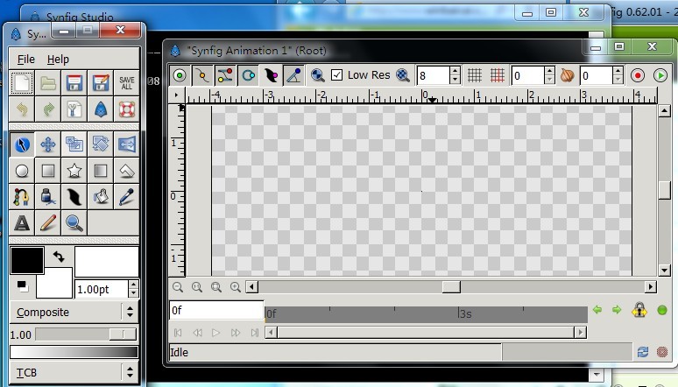Select the Circle tool

(x=22, y=171)
